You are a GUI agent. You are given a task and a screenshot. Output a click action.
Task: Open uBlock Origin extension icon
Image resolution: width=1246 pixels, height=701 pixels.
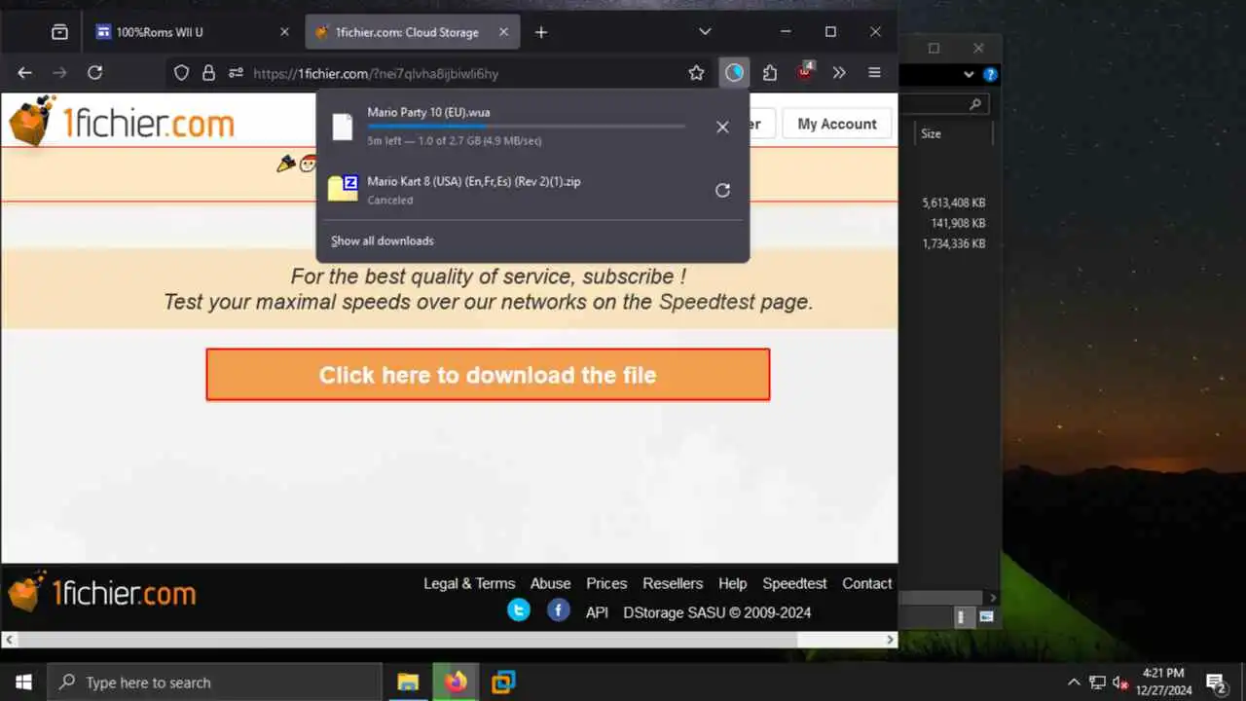click(x=805, y=73)
